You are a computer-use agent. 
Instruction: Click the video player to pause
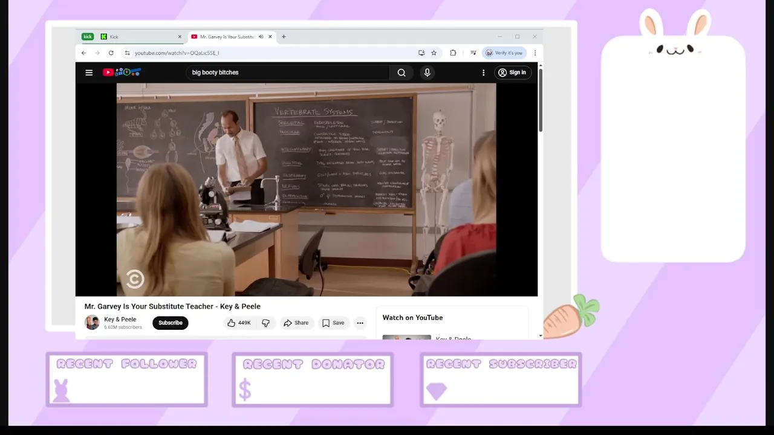point(306,190)
